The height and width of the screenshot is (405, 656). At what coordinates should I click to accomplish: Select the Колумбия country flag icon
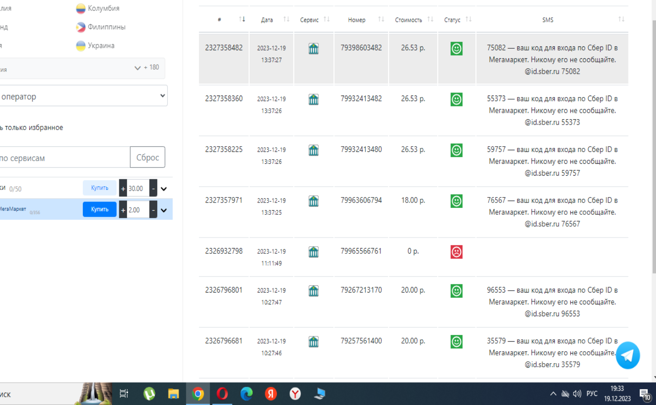coord(81,9)
